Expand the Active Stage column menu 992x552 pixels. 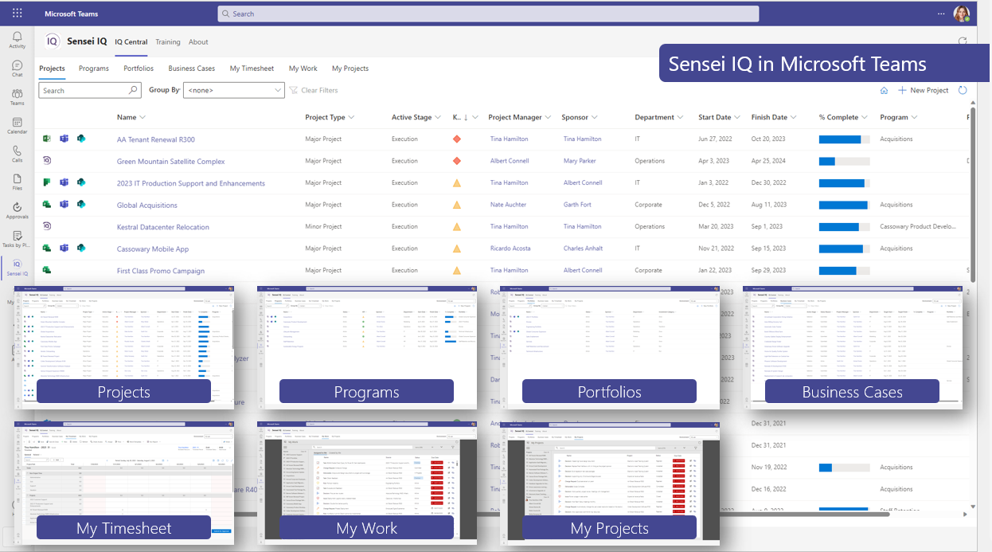pyautogui.click(x=438, y=118)
